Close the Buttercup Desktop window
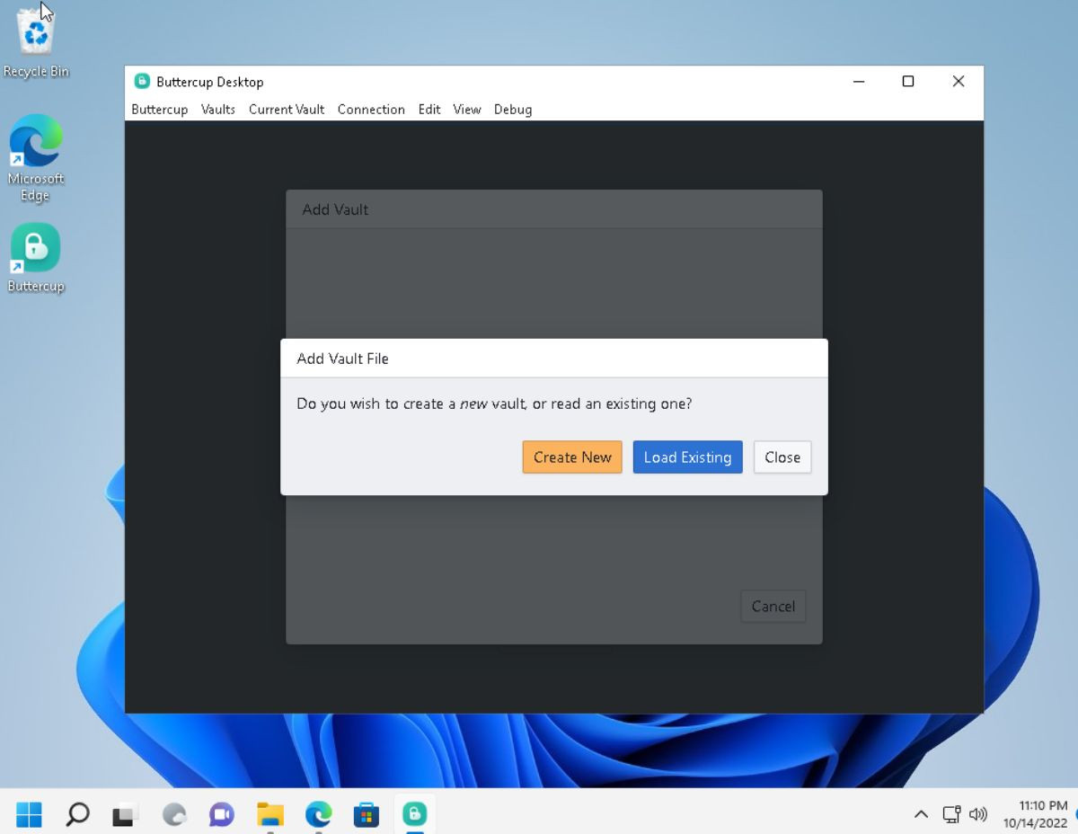The height and width of the screenshot is (834, 1078). 959,81
